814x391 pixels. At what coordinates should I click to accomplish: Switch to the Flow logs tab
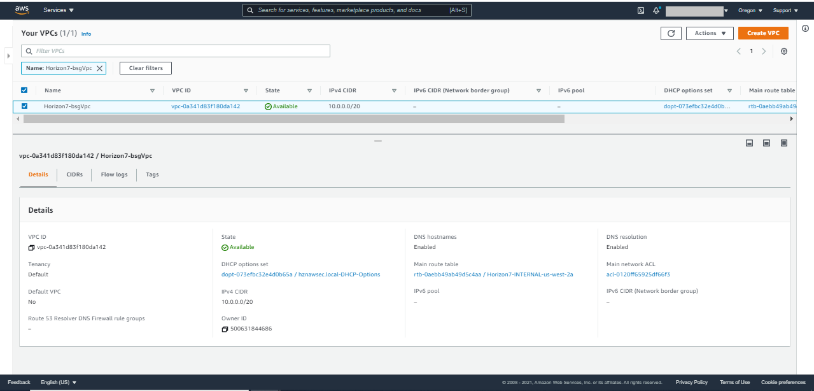point(114,174)
